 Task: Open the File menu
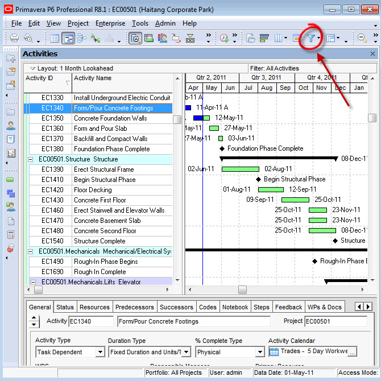tap(16, 23)
